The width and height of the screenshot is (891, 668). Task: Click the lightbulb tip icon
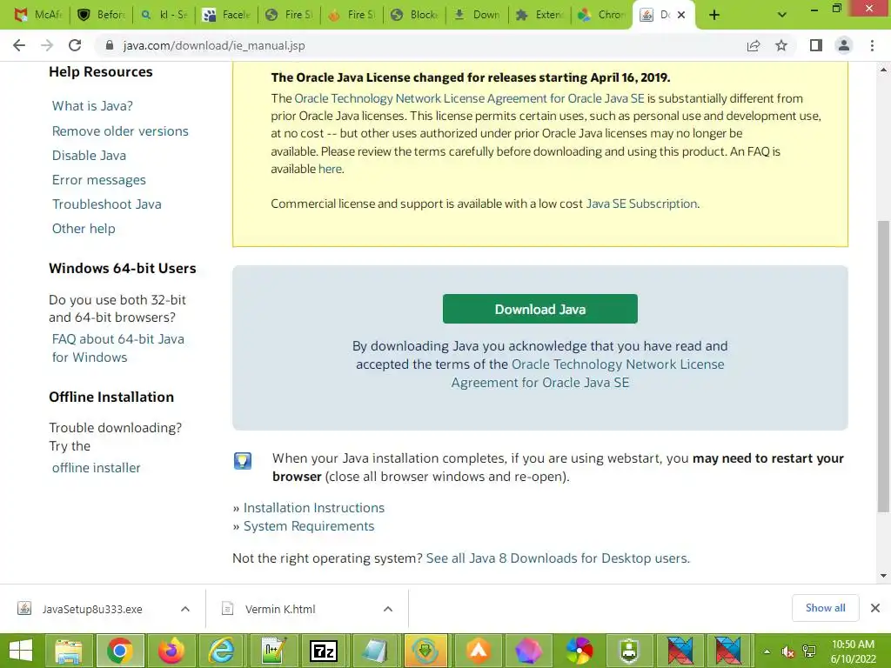pyautogui.click(x=243, y=461)
